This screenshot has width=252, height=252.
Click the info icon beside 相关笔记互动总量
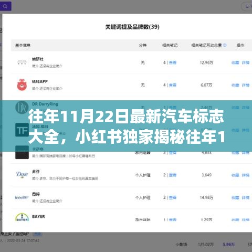coord(225,45)
